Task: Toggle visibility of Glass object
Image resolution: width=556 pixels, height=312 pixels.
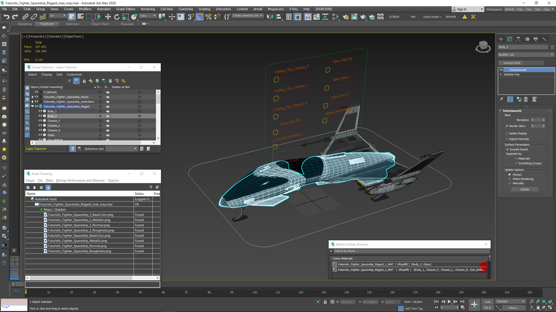Action: pos(40,135)
